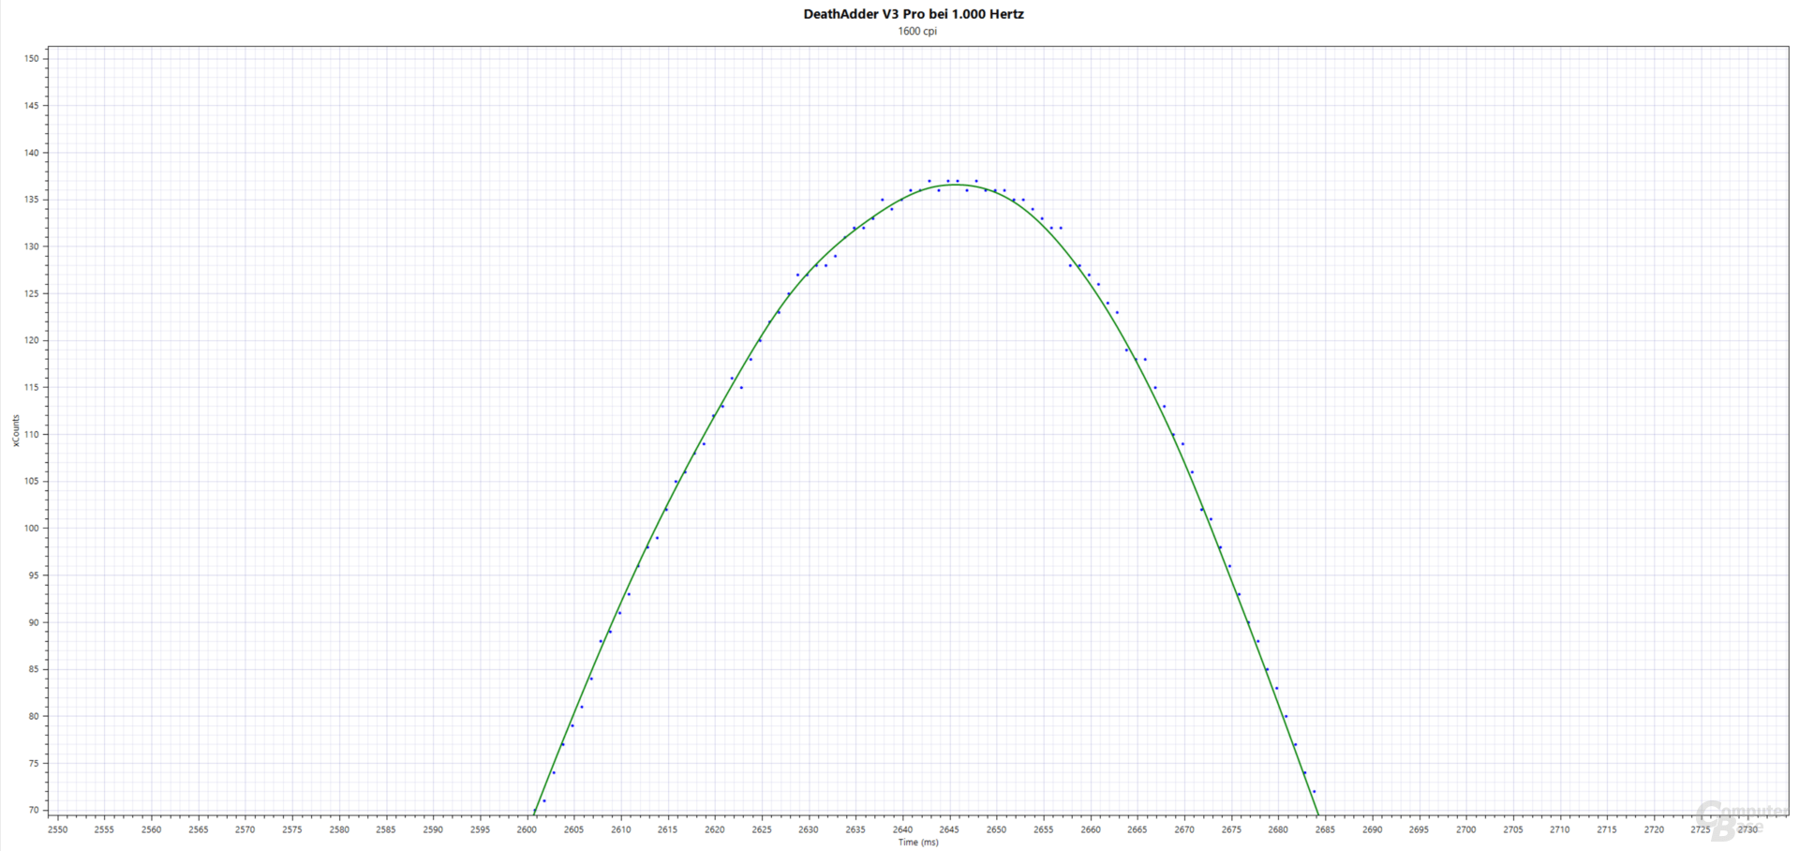This screenshot has height=851, width=1799.
Task: Select y-axis tick label 145
Action: (32, 105)
